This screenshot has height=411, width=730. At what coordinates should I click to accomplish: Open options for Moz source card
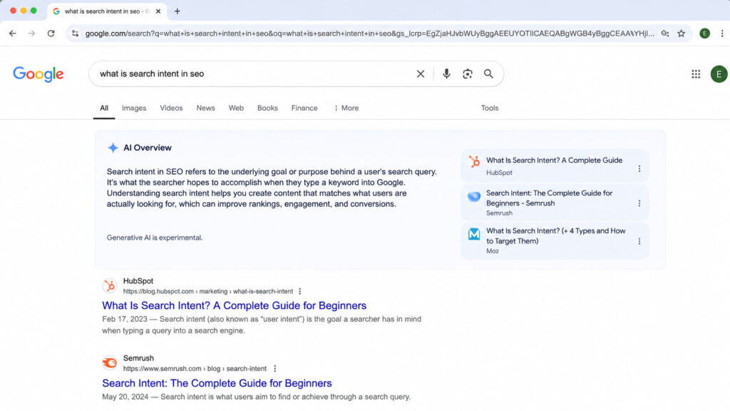pos(639,241)
